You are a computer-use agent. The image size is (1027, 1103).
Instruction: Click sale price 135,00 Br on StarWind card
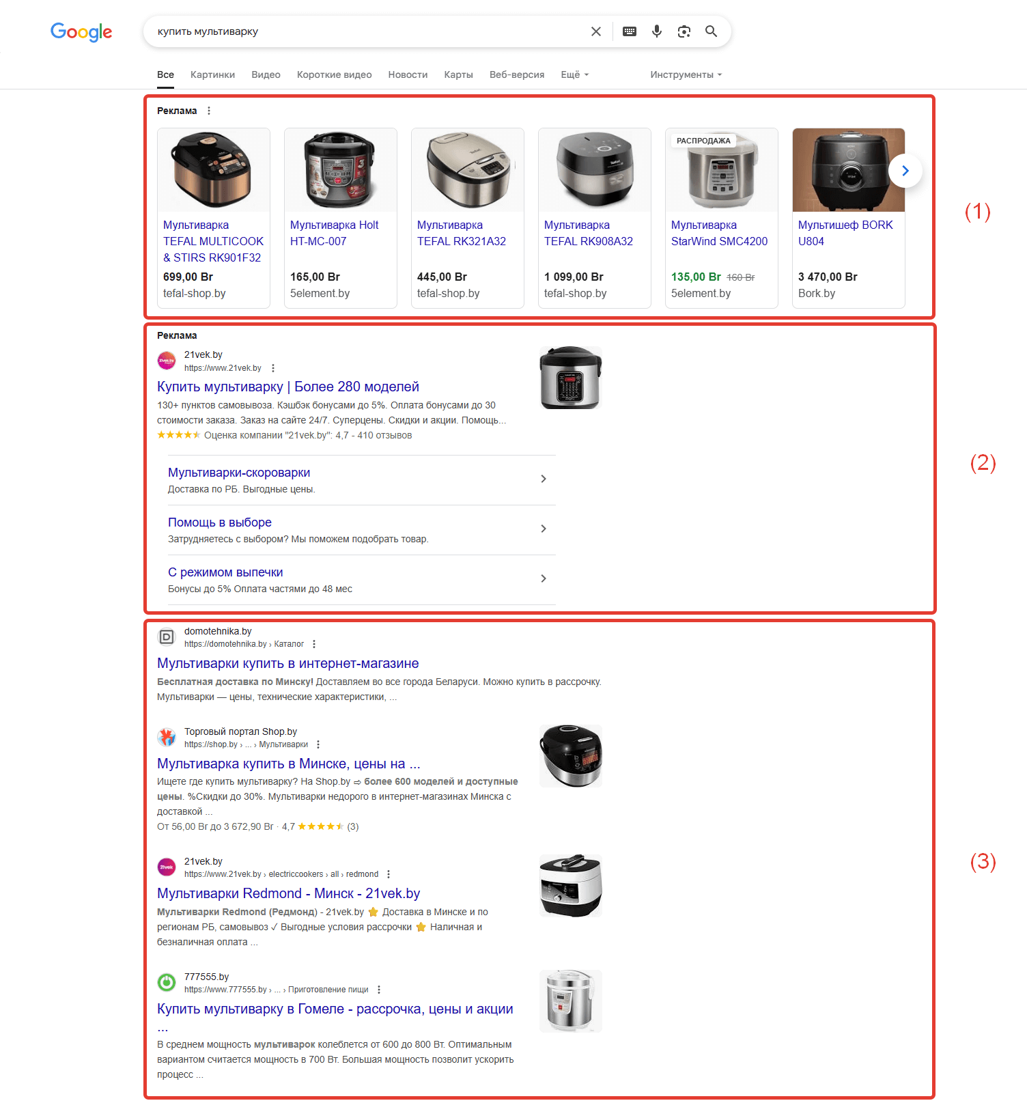point(696,277)
